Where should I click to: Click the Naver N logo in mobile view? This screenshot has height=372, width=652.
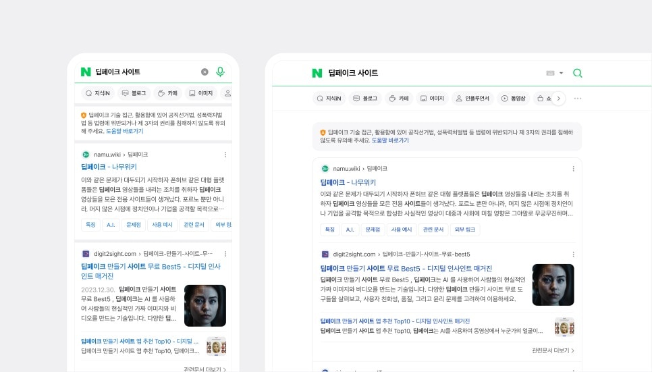coord(86,72)
